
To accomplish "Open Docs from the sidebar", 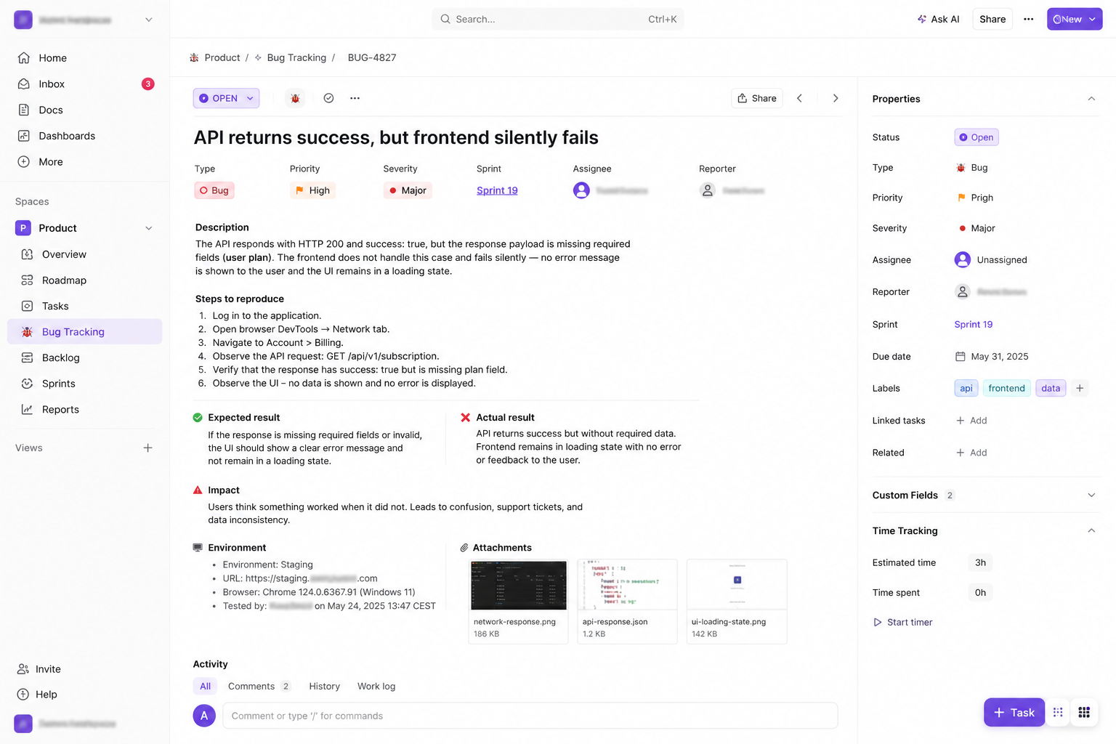I will (x=84, y=110).
